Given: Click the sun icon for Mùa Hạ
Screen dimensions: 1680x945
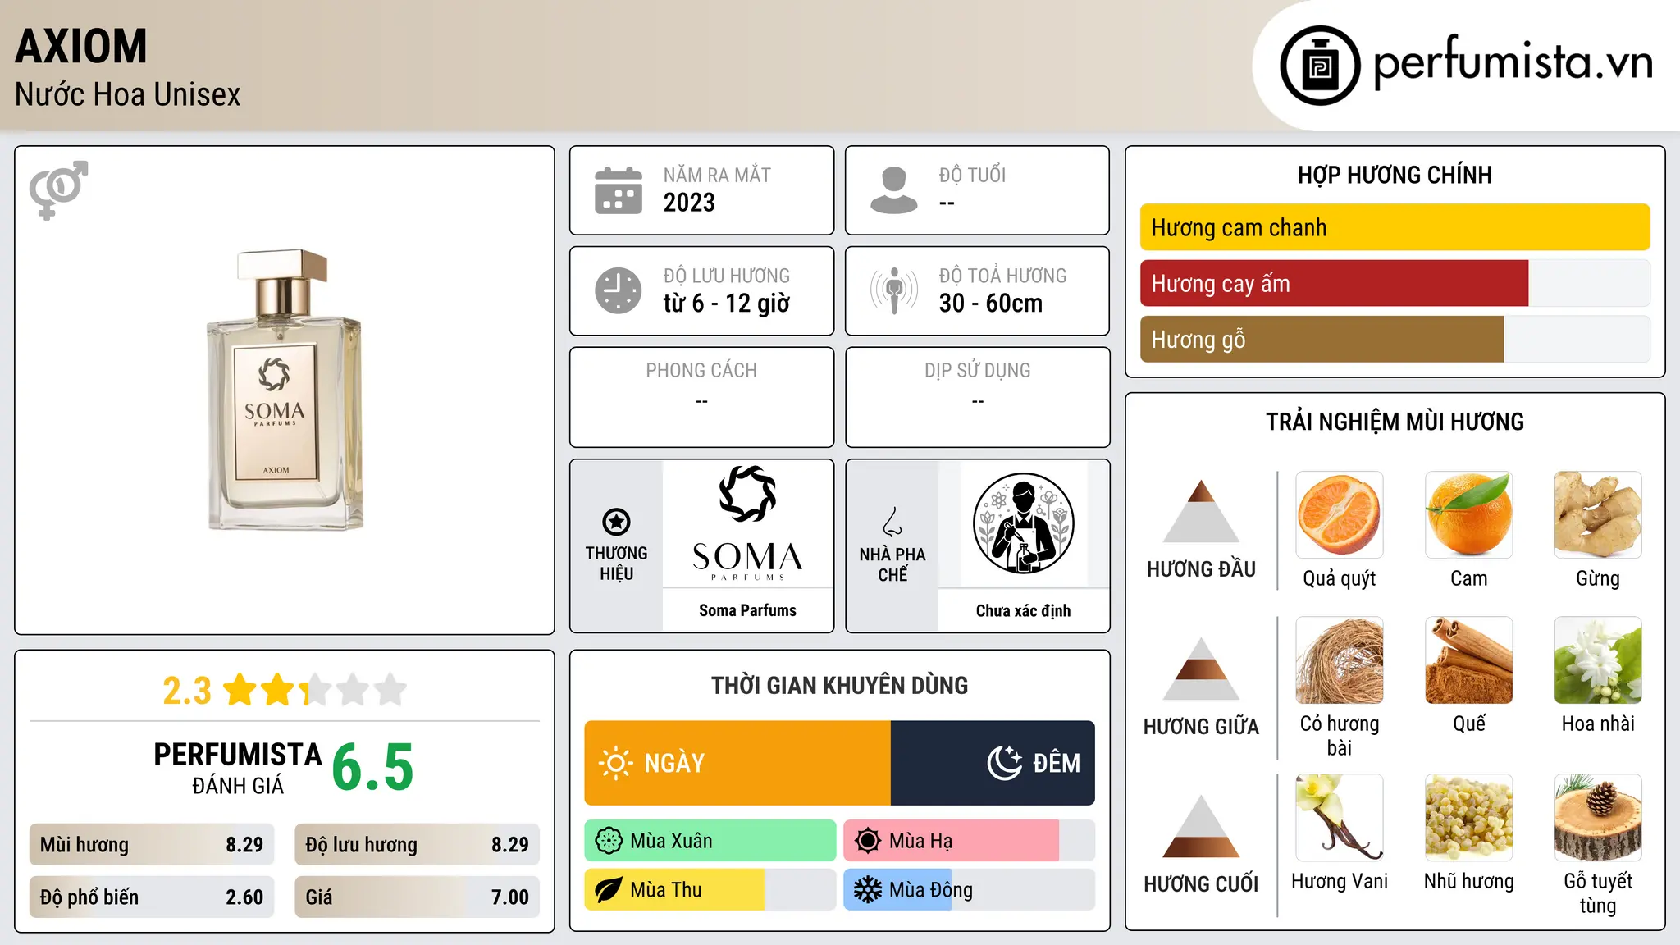Looking at the screenshot, I should pos(868,841).
